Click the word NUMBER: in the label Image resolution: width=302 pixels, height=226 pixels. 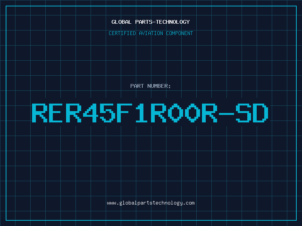(x=159, y=86)
